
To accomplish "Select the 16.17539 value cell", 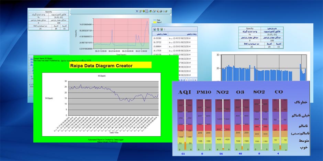I will [x=160, y=50].
